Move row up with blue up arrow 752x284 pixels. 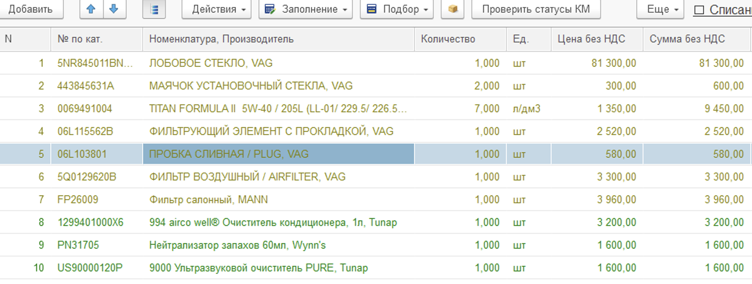tap(91, 9)
